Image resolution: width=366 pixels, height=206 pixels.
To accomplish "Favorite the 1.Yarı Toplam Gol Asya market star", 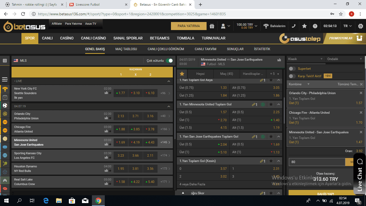I will pos(271,80).
